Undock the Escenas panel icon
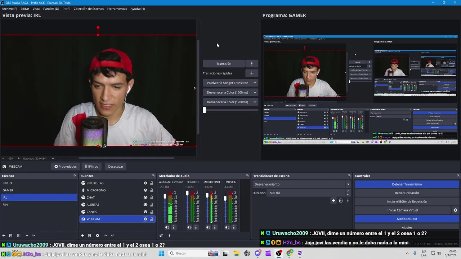The width and height of the screenshot is (461, 259). click(75, 176)
